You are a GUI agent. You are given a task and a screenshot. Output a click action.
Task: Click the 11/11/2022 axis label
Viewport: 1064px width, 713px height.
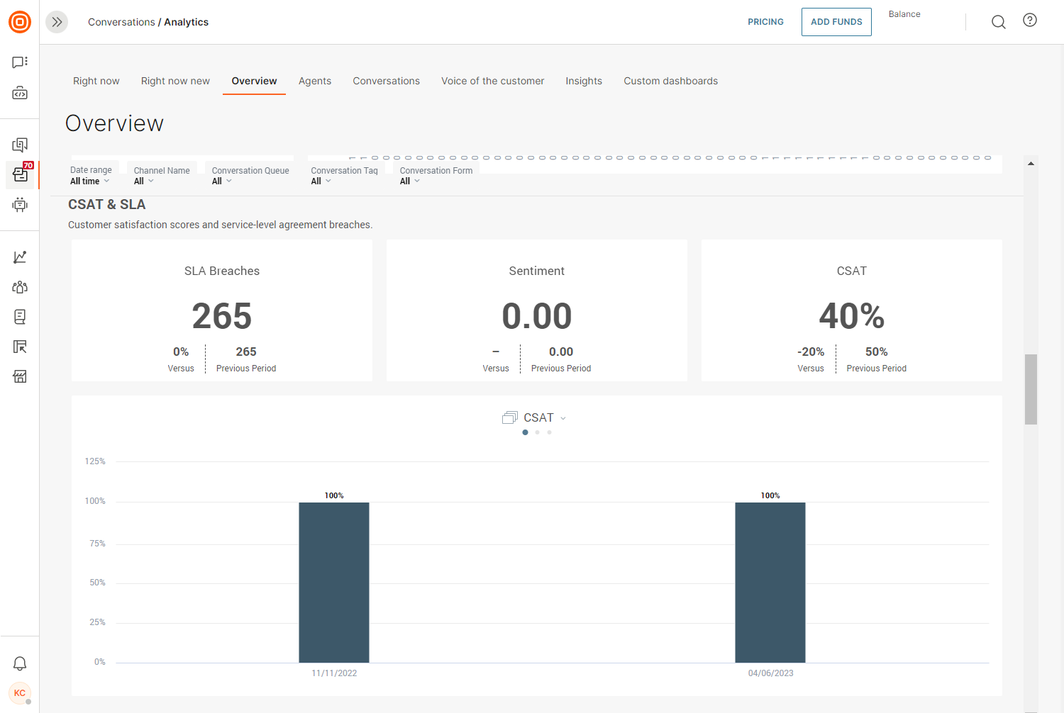click(334, 673)
